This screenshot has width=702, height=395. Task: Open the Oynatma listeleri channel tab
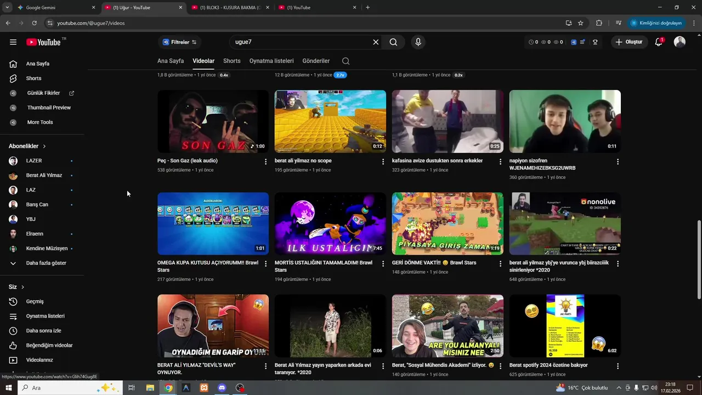pos(271,61)
